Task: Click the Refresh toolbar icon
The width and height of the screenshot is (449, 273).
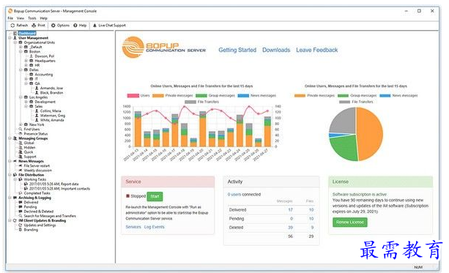Action: (x=12, y=26)
